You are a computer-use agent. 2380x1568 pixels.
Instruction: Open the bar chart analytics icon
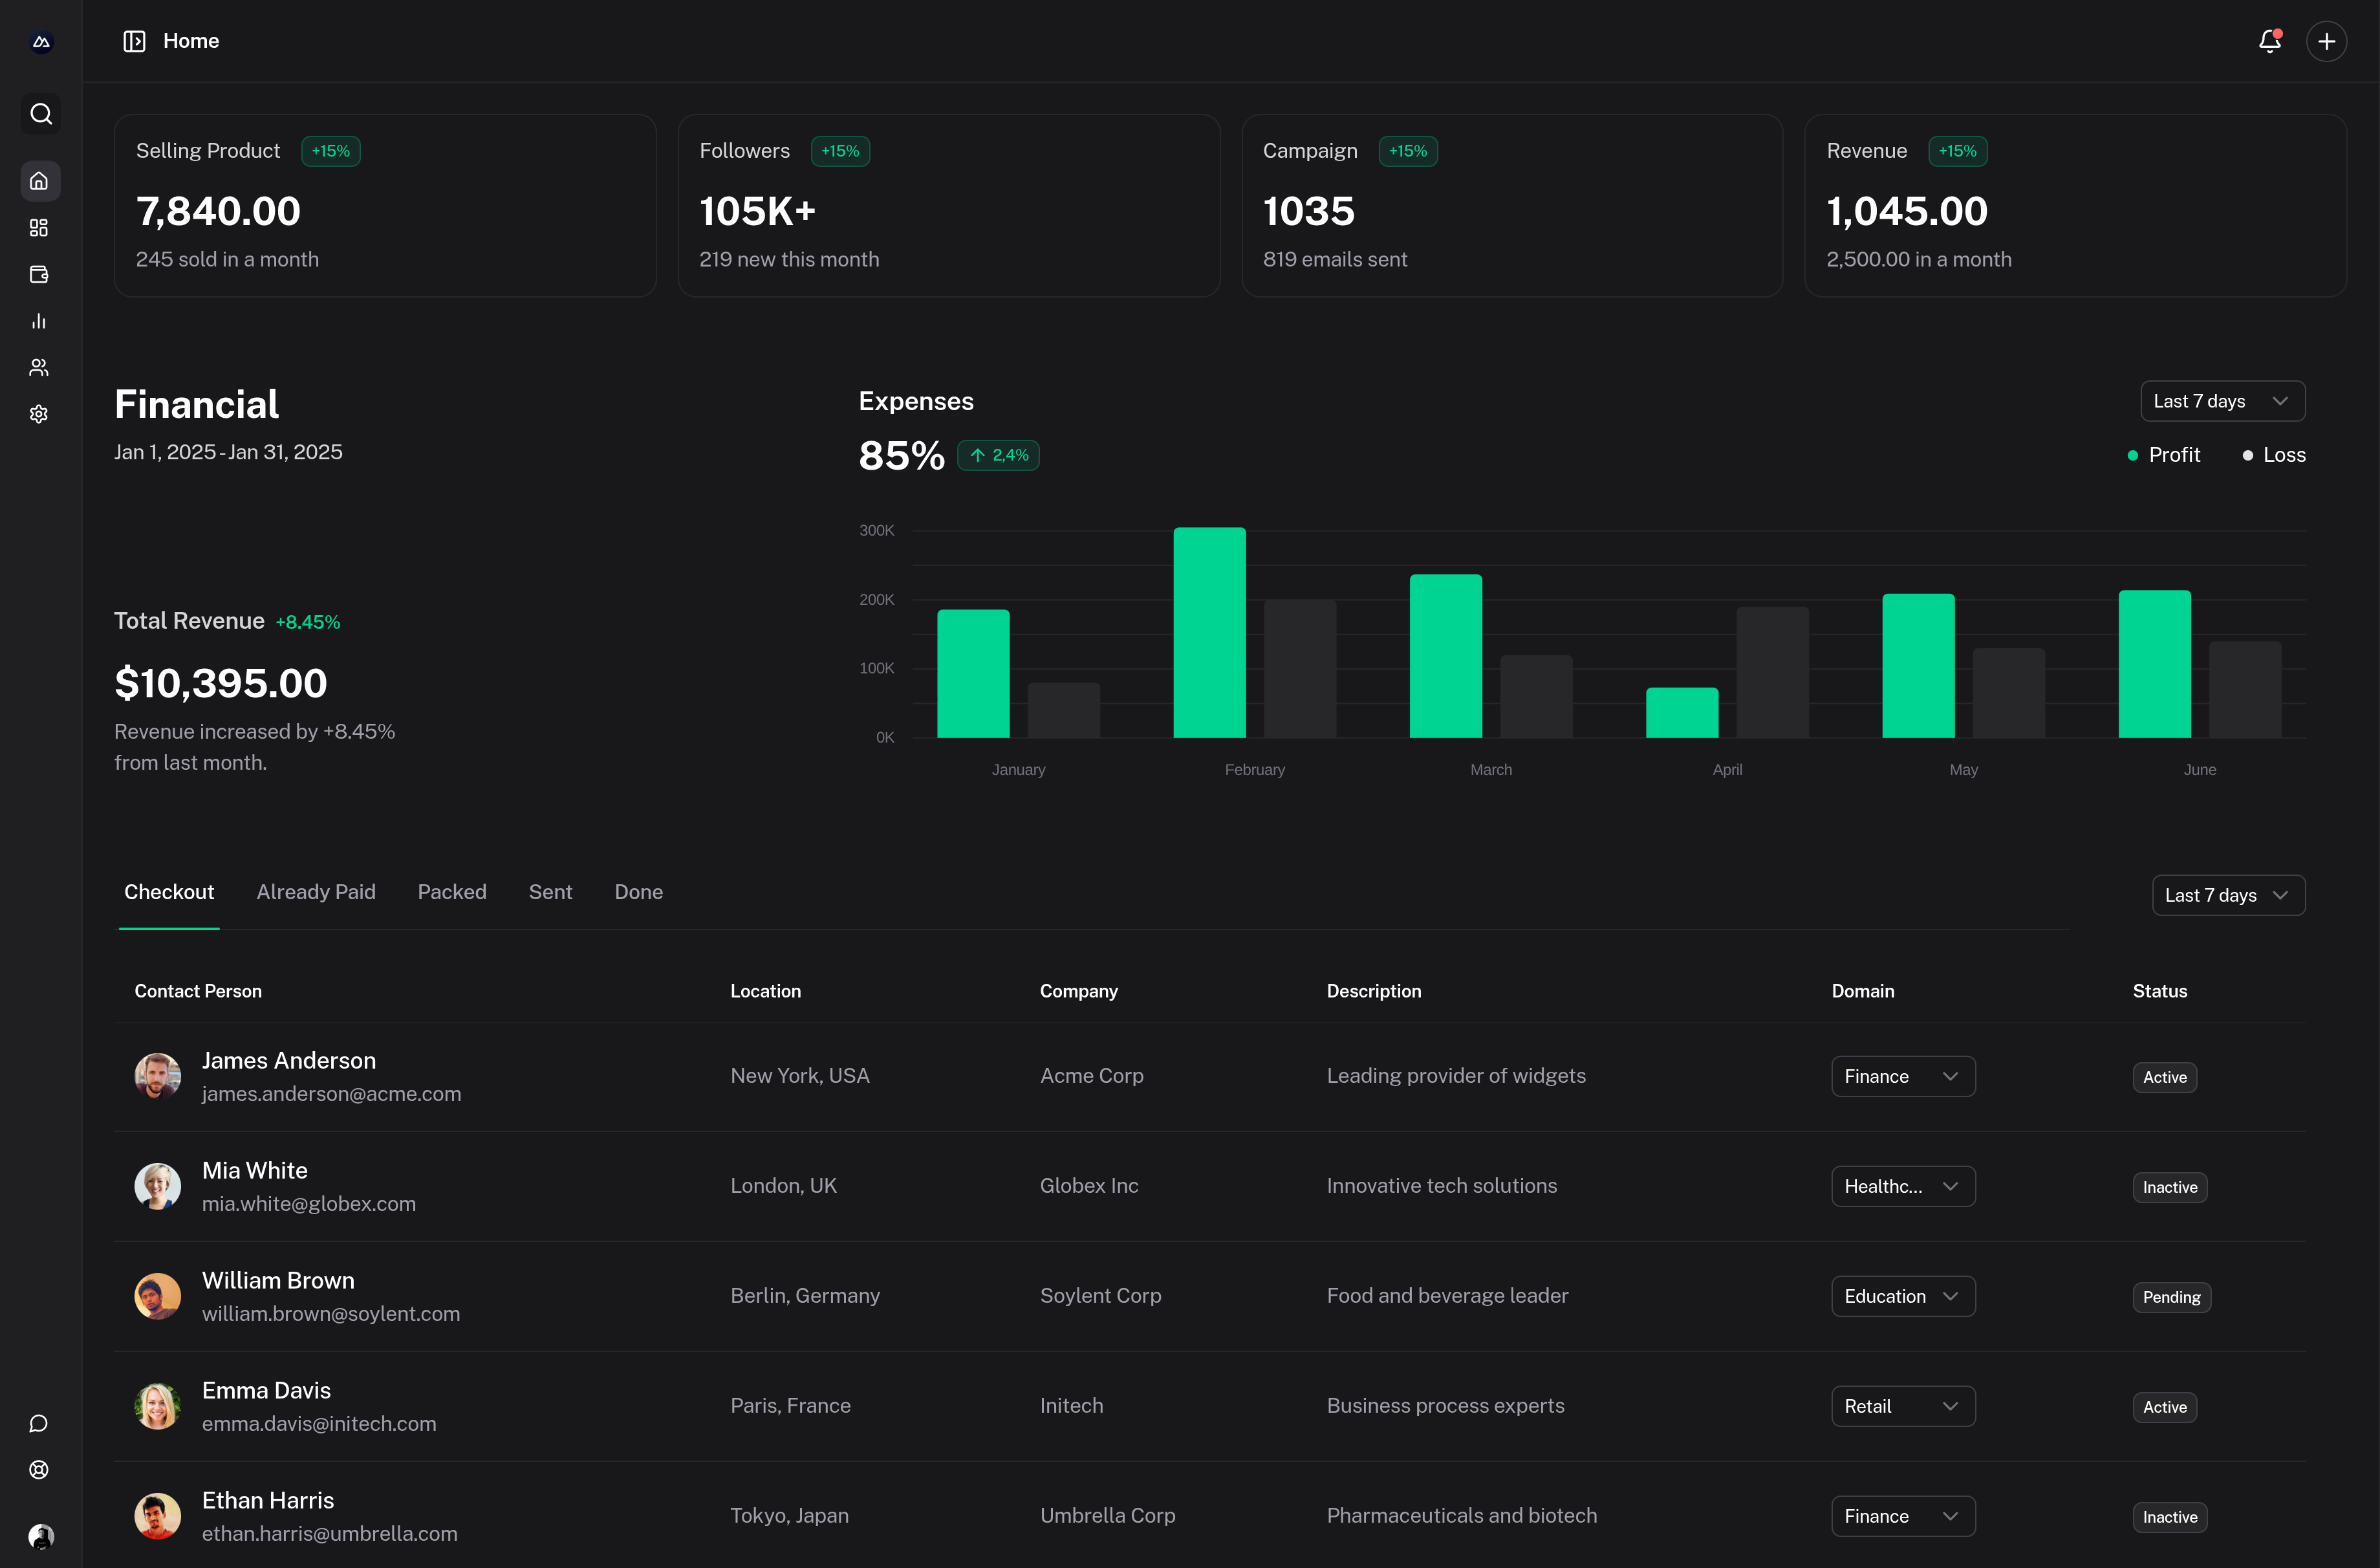(39, 321)
